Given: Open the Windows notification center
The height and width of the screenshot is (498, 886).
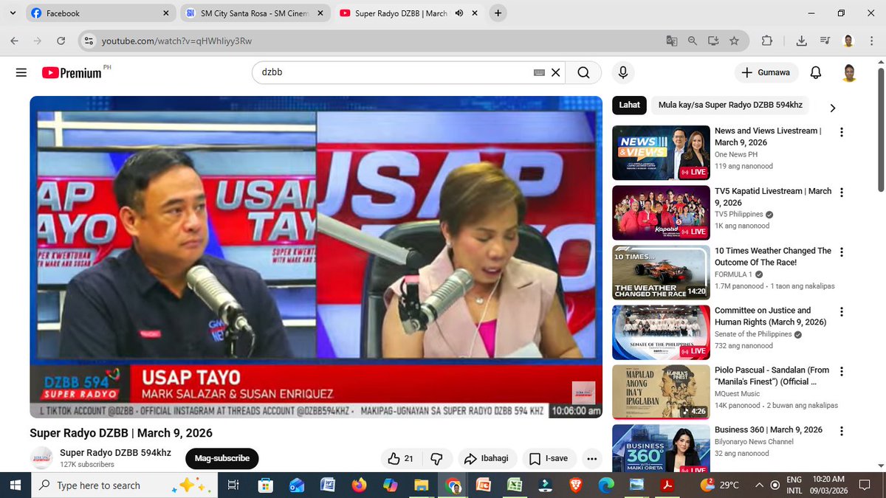Looking at the screenshot, I should 864,485.
